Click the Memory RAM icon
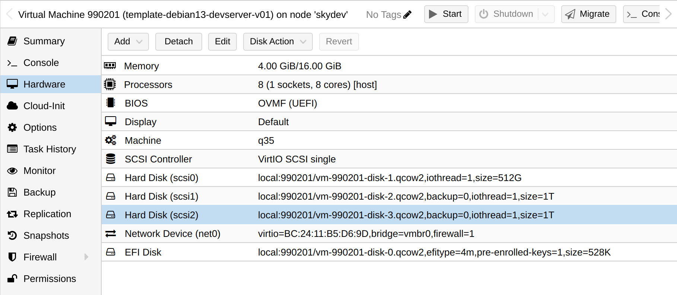 click(110, 66)
